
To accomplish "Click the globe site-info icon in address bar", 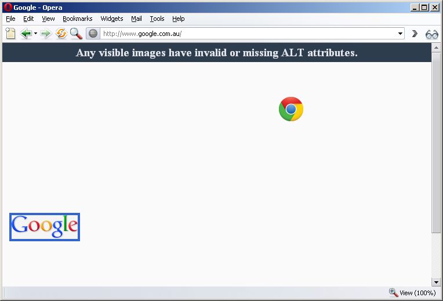I will point(93,34).
